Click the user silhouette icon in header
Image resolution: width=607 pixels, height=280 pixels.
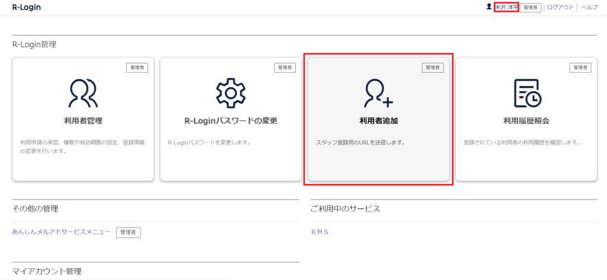tap(488, 7)
